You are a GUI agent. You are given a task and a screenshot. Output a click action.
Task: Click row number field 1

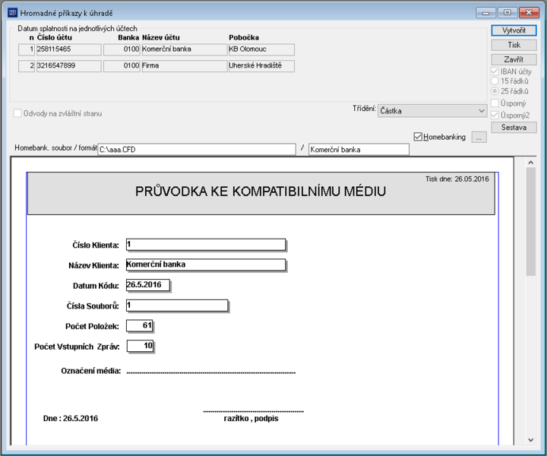click(x=27, y=49)
